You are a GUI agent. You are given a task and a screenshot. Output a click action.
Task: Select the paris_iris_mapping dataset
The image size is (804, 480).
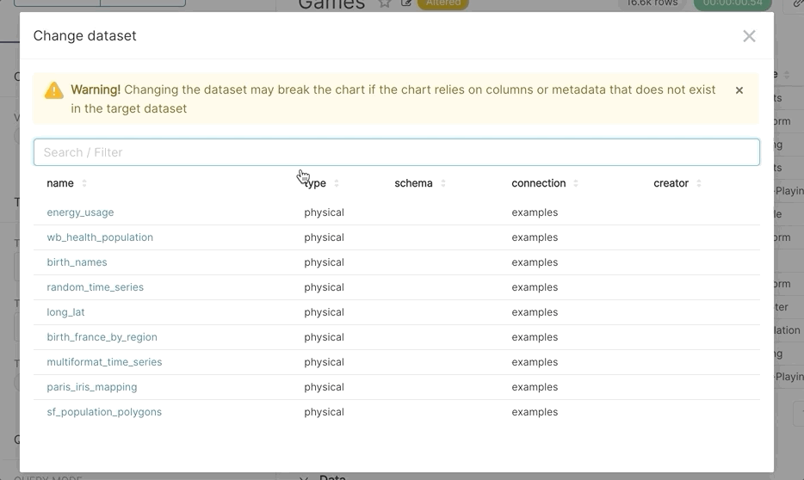pos(92,387)
